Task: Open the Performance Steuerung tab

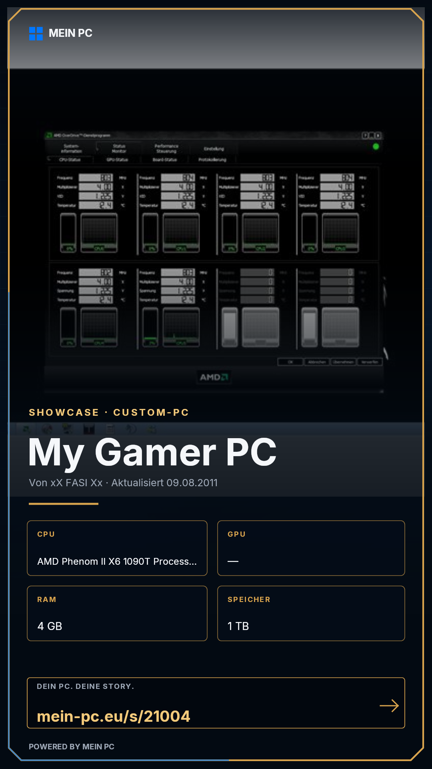Action: tap(166, 149)
